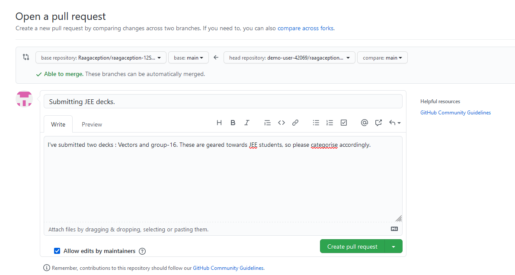Click the pull request title field

[x=223, y=101]
